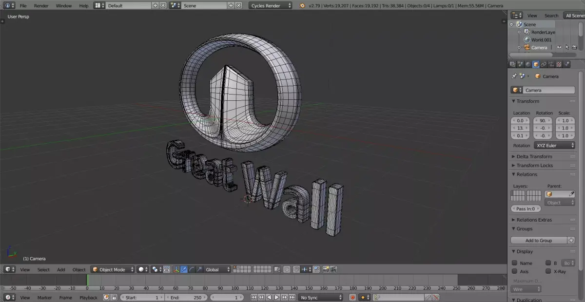Click the Blender logo in the info bar
This screenshot has width=585, height=302.
coord(302,5)
